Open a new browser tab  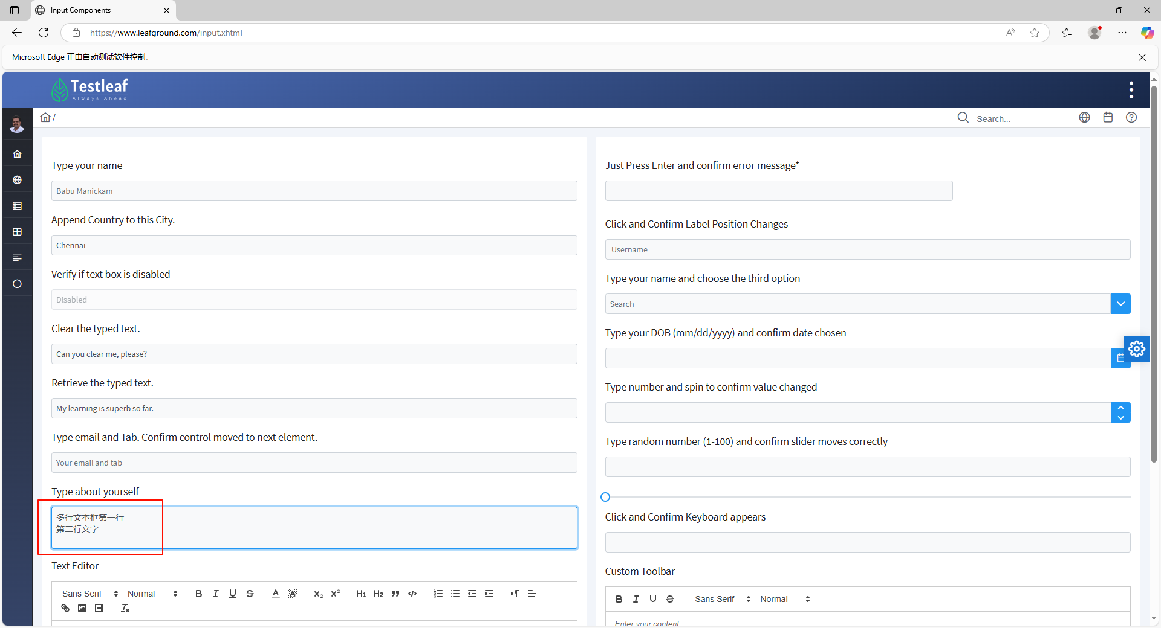tap(189, 10)
